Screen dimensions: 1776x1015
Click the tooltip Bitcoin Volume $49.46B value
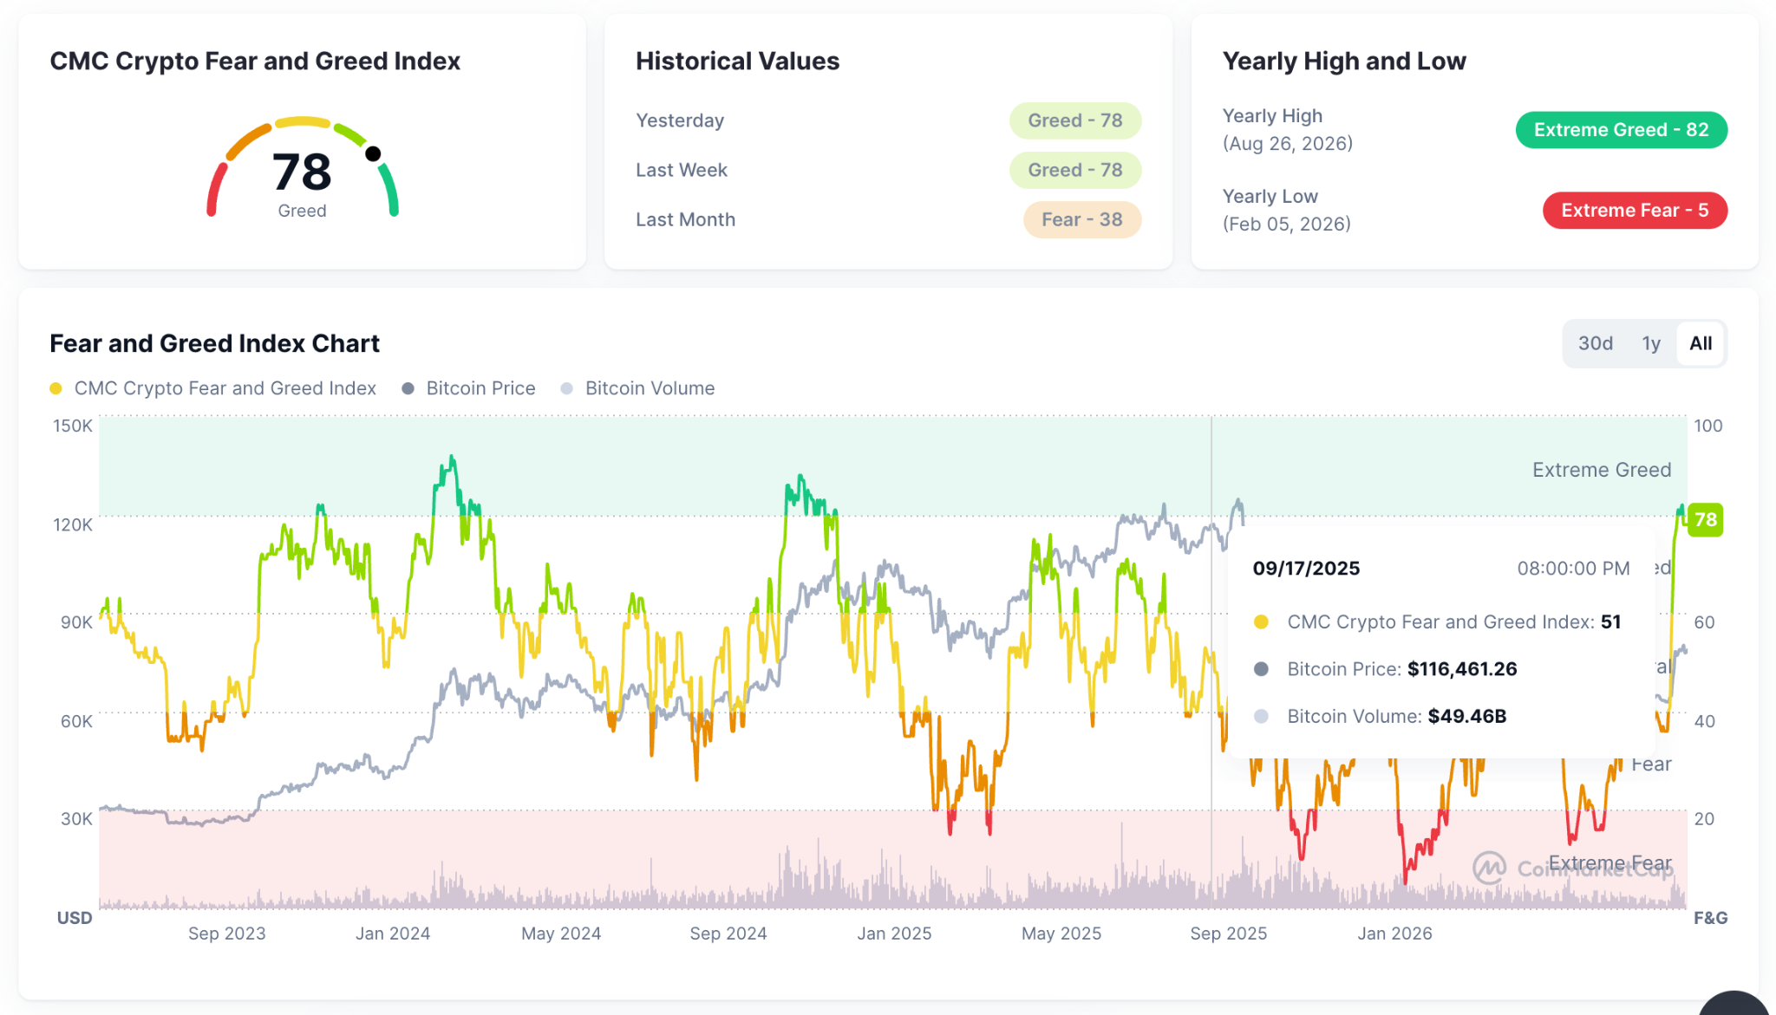point(1467,716)
